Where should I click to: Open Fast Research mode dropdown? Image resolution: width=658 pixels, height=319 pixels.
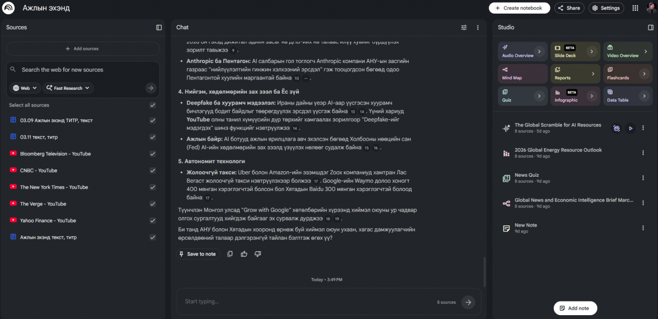68,88
